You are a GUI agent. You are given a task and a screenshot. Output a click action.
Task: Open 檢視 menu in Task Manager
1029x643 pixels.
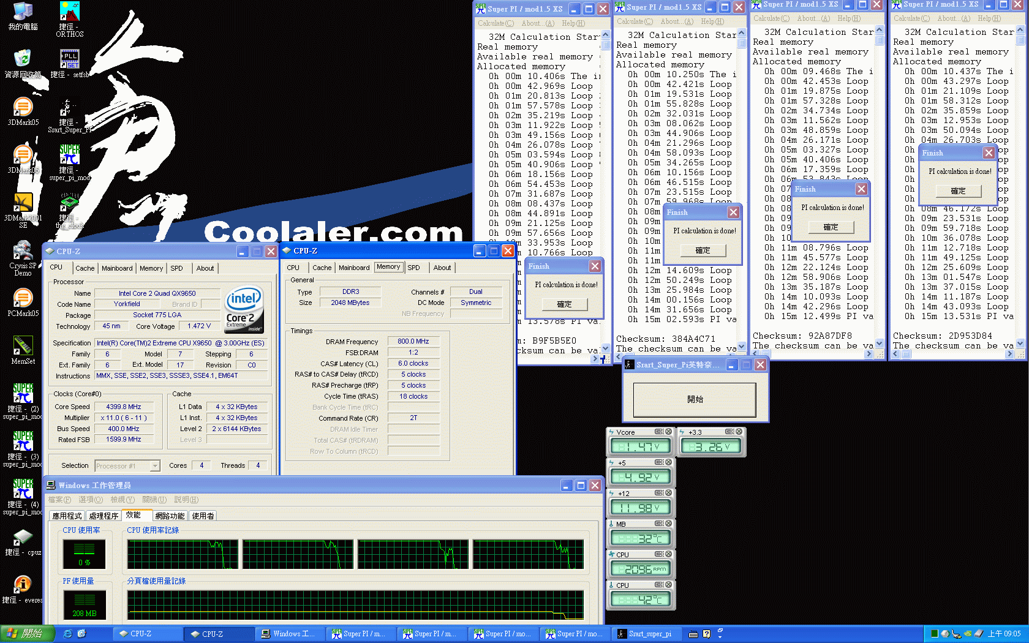122,500
